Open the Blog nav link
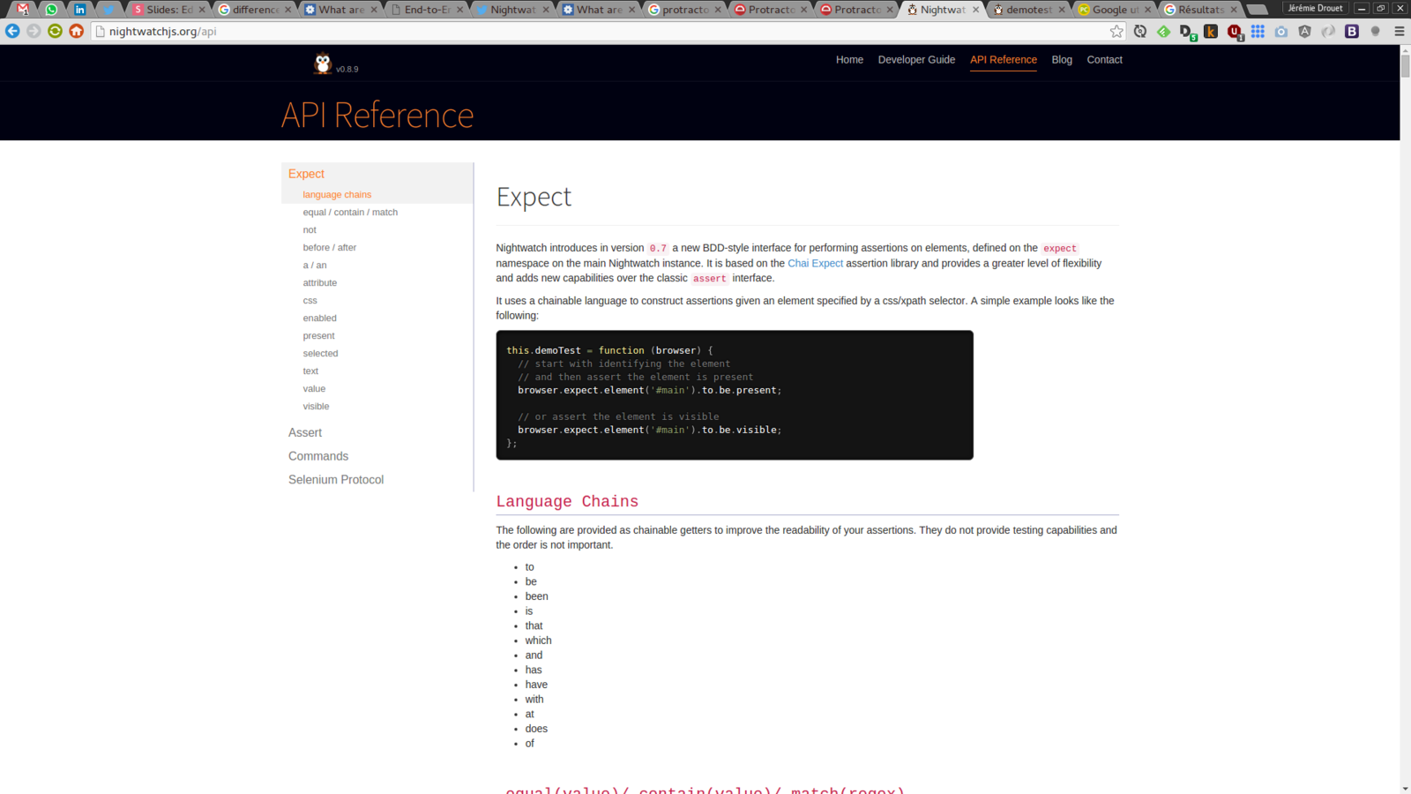The image size is (1411, 794). click(x=1062, y=60)
